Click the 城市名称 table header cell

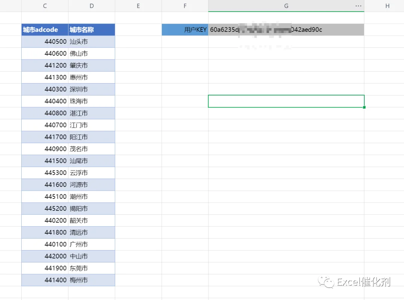click(92, 30)
